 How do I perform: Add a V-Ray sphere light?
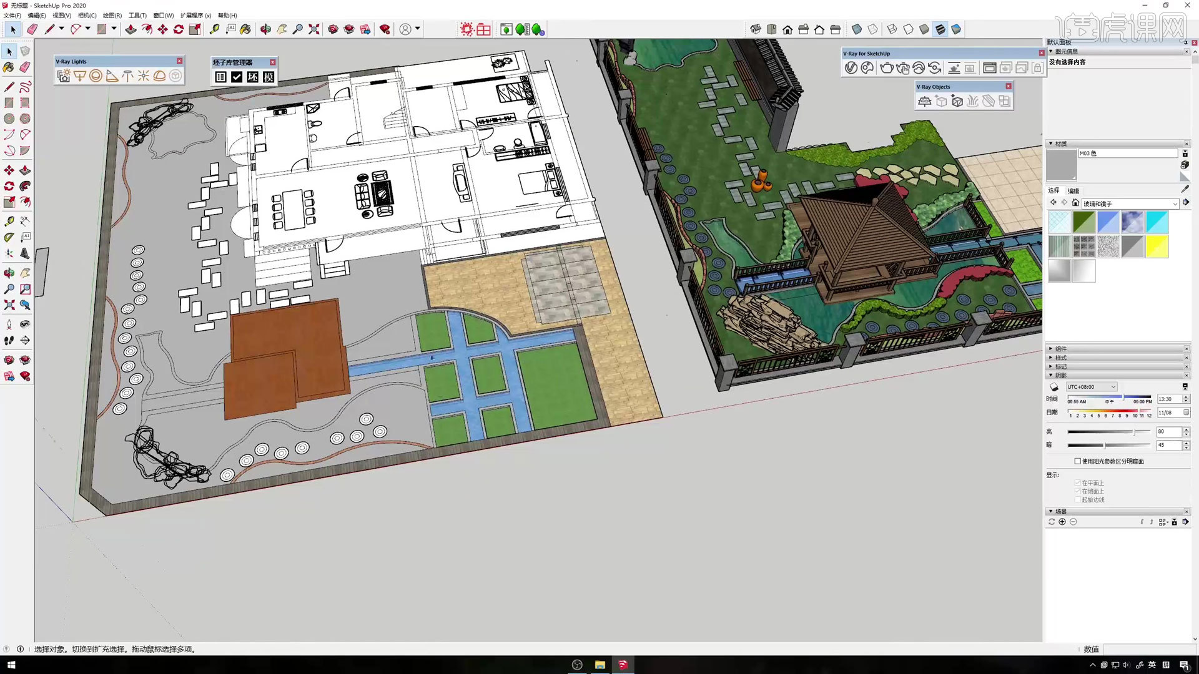coord(96,76)
